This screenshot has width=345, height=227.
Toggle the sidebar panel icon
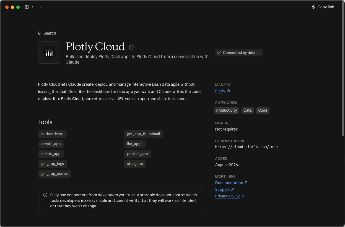27,7
